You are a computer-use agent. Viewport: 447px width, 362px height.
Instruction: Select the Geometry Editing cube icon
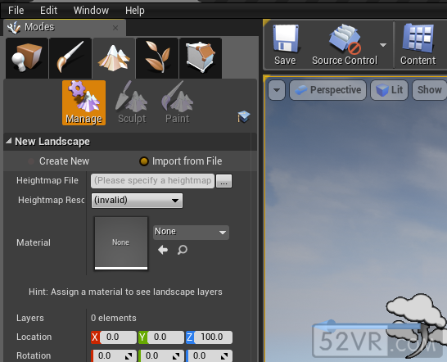201,58
